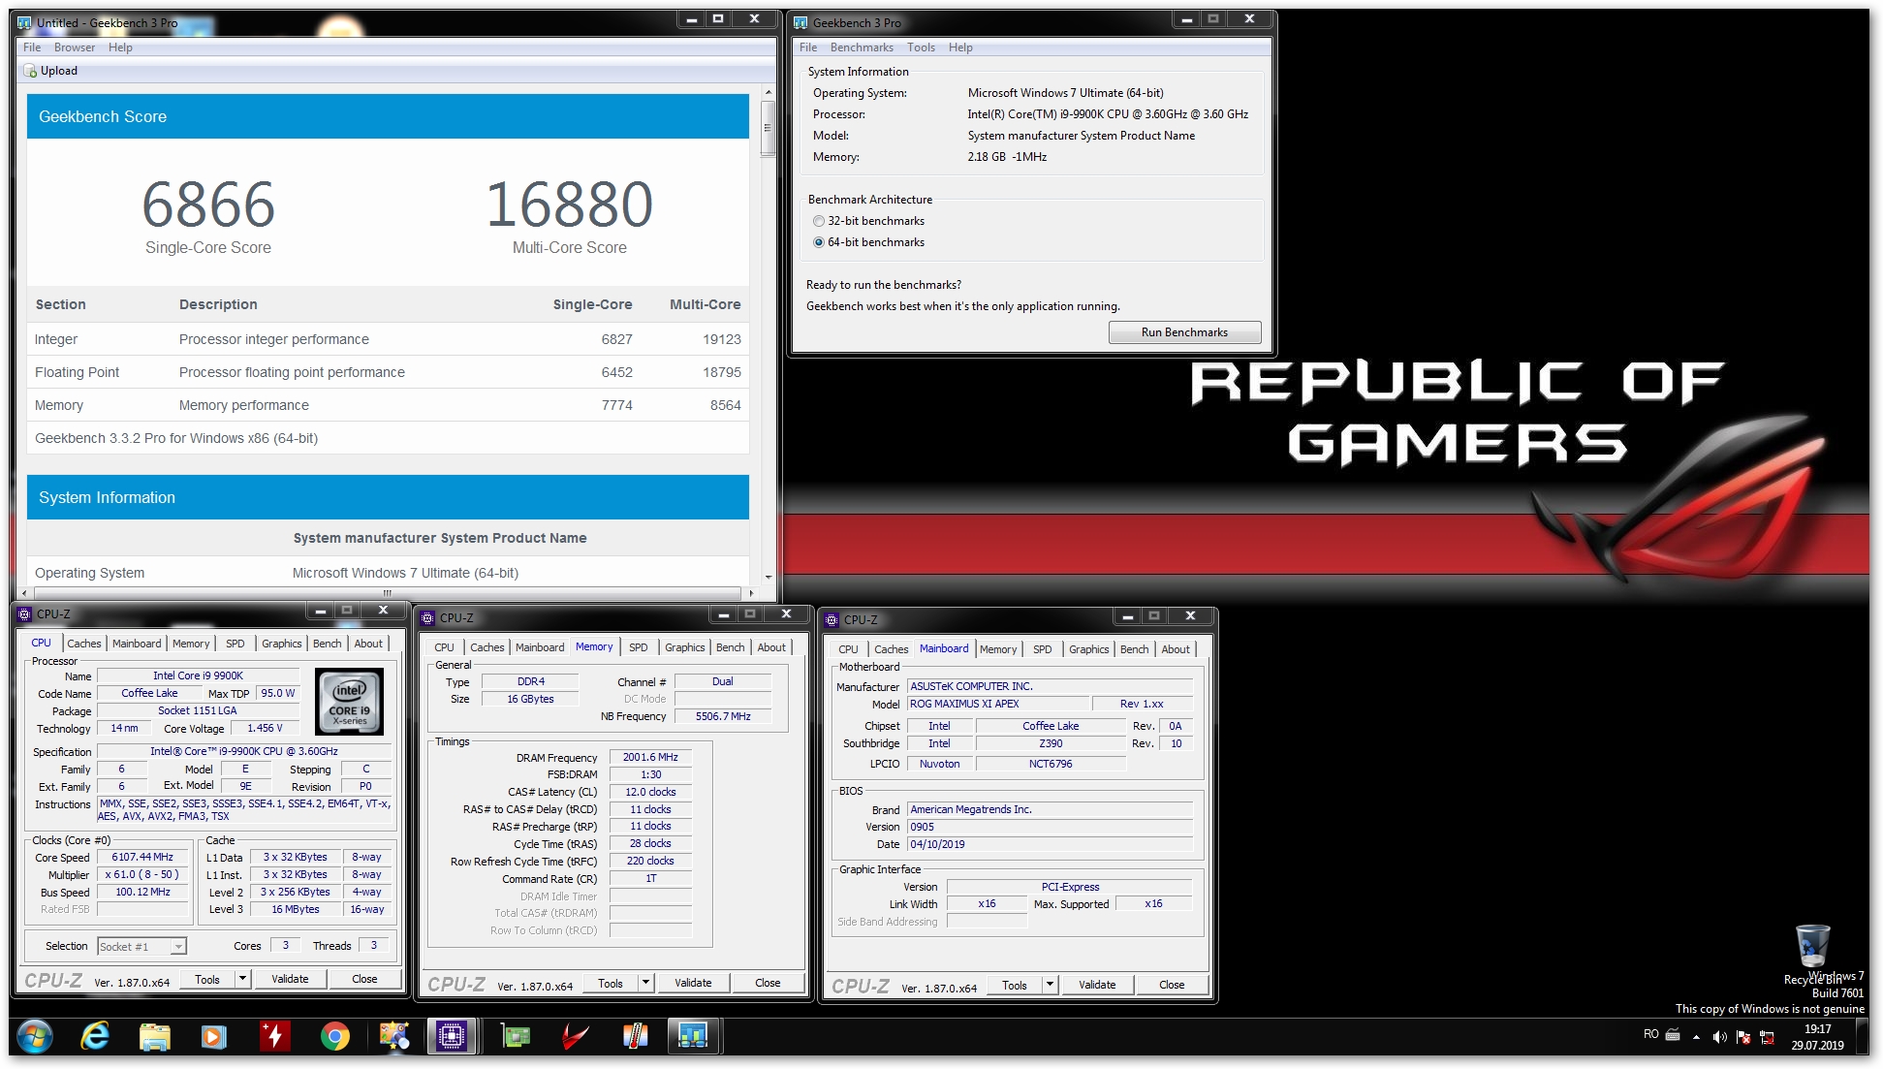Screen dimensions: 1883x1069
Task: Open the Windows Start menu orb
Action: coord(35,1036)
